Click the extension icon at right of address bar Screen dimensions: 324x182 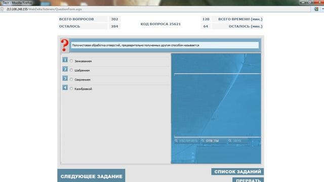click(316, 9)
